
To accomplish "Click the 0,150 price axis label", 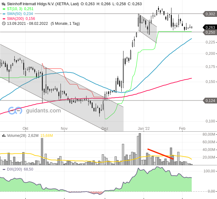I will click(x=210, y=82).
